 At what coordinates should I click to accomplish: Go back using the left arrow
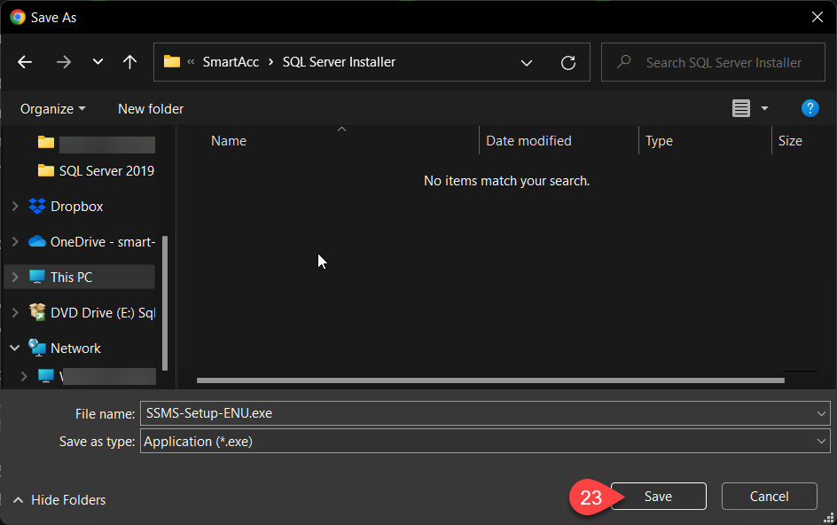point(25,62)
